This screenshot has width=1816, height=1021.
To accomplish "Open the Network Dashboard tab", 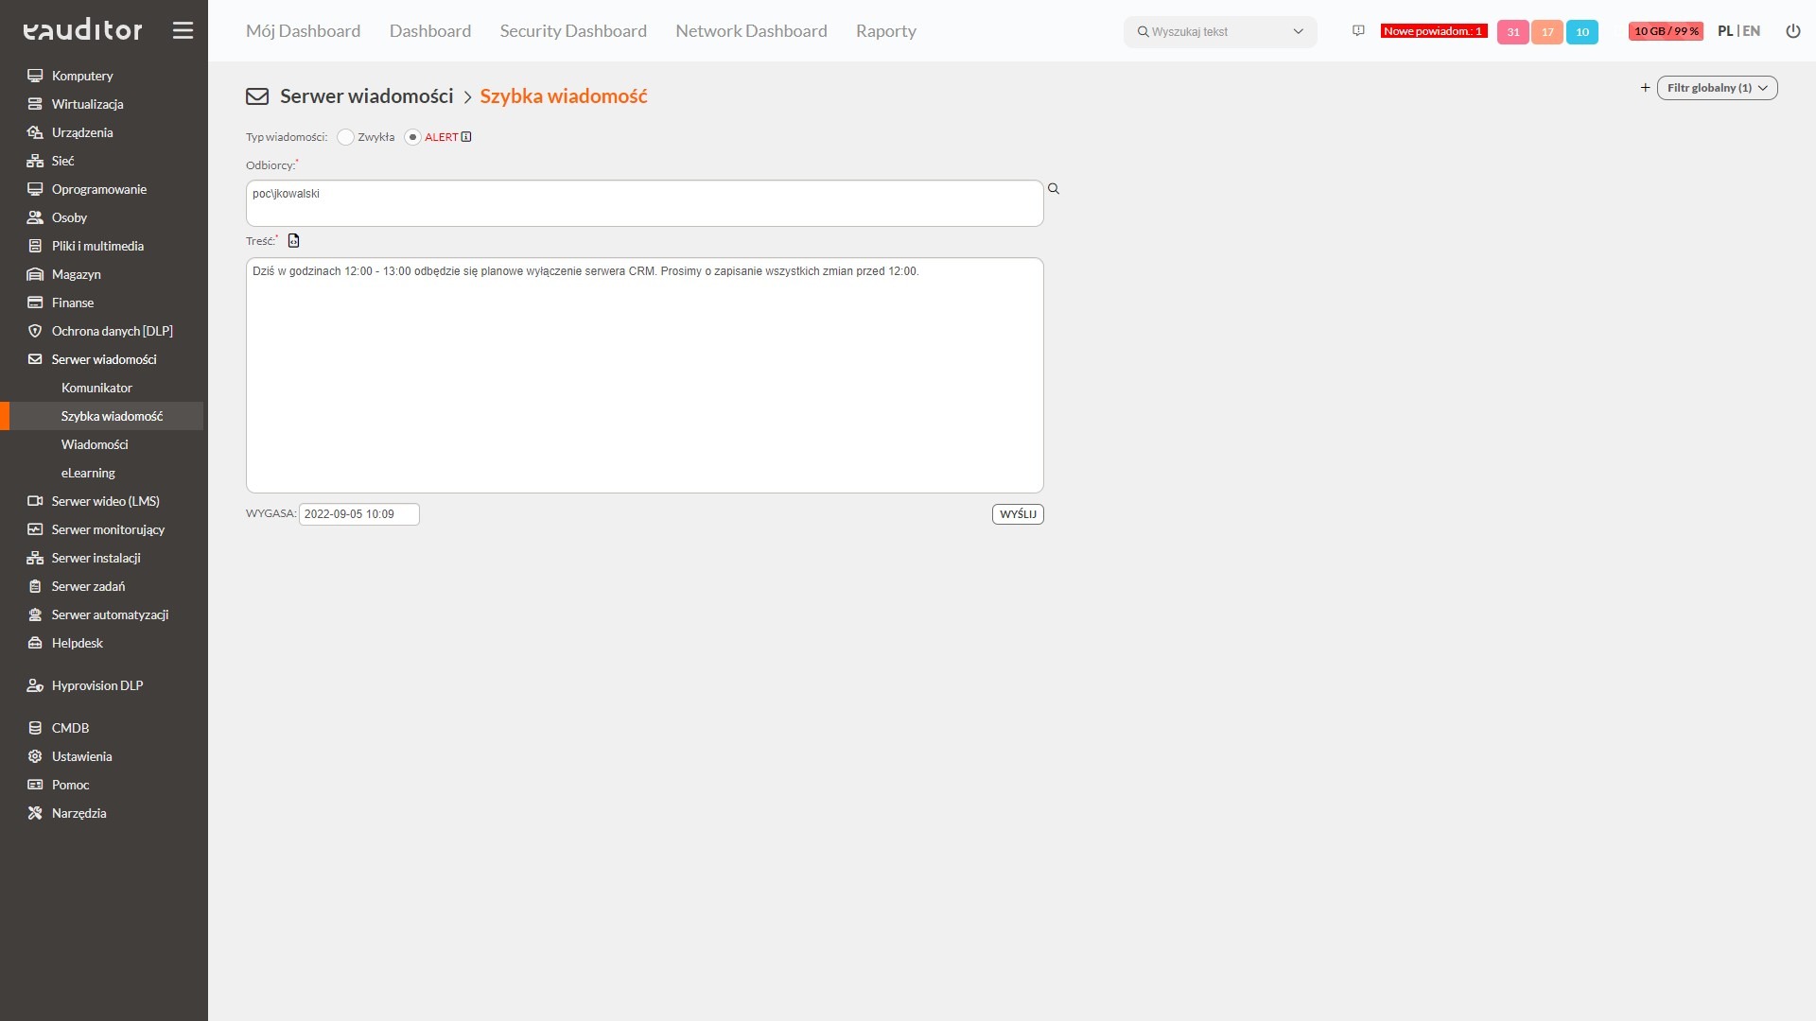I will tap(751, 31).
